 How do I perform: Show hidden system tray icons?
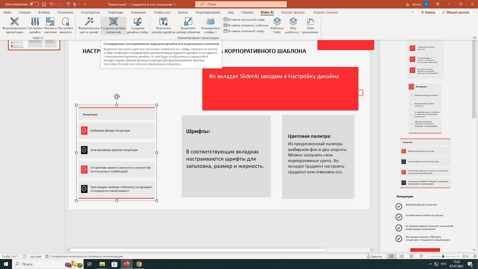[430, 264]
